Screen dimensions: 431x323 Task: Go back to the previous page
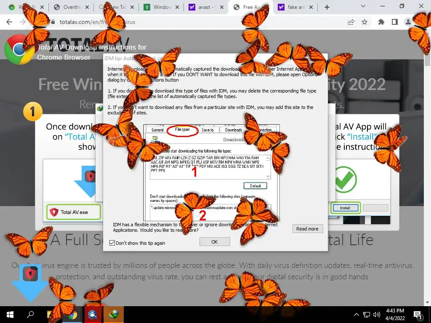pos(9,22)
